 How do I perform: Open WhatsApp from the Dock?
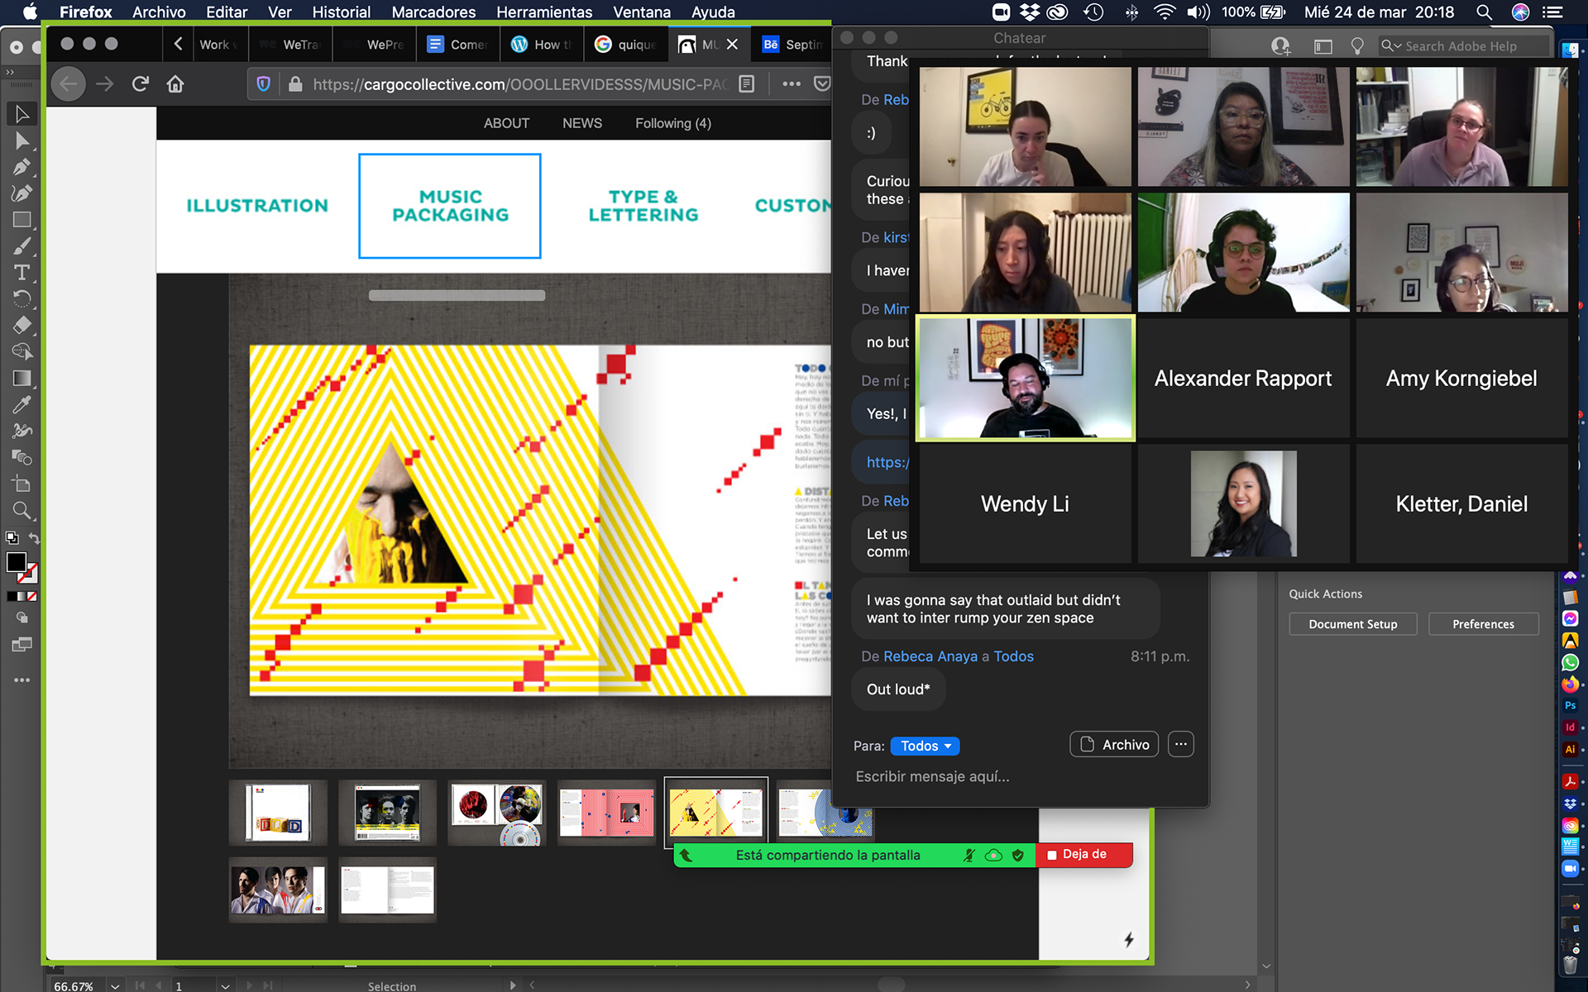1570,662
